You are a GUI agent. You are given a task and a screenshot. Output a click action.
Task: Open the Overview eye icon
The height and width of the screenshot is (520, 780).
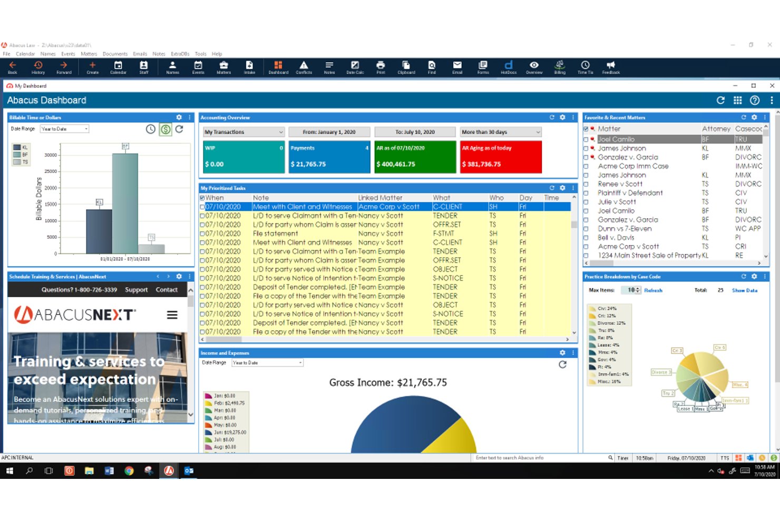(x=534, y=67)
